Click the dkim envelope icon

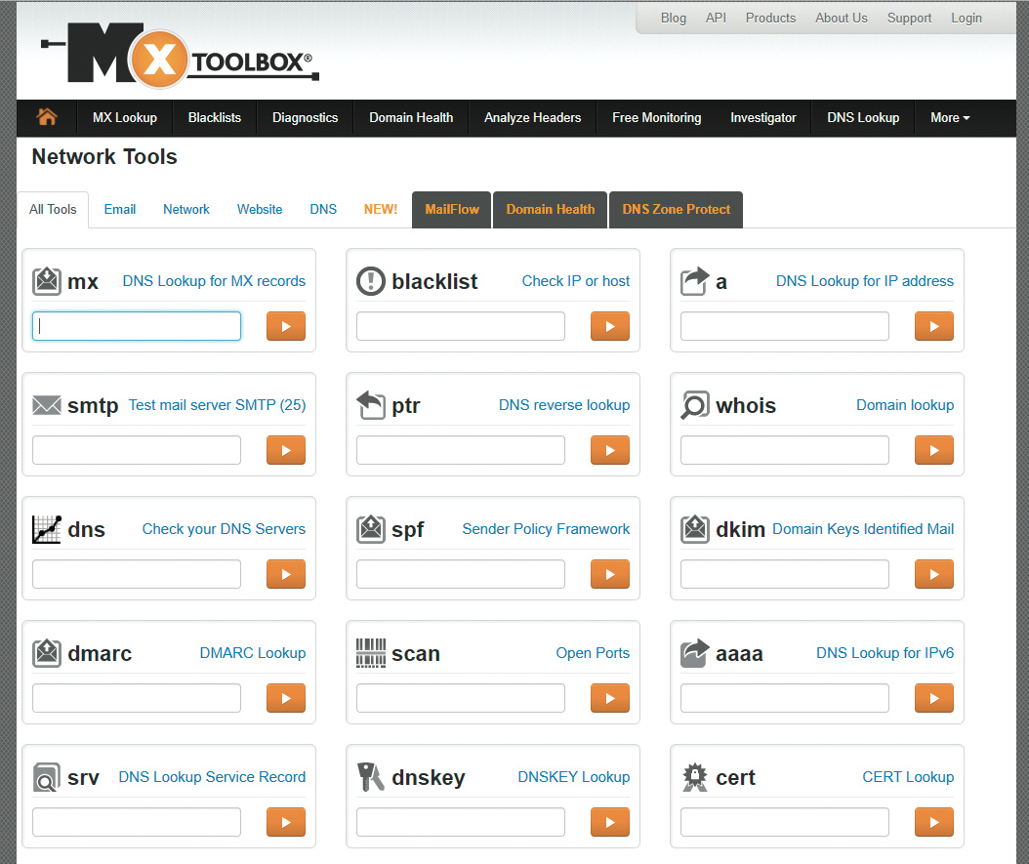click(695, 529)
